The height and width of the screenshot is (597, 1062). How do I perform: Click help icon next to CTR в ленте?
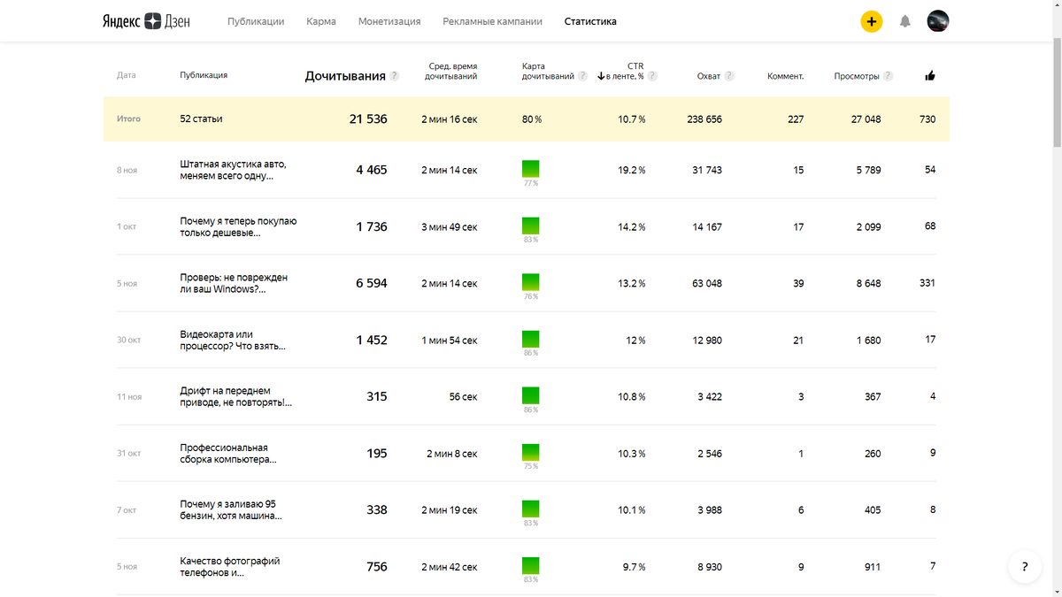(x=652, y=76)
